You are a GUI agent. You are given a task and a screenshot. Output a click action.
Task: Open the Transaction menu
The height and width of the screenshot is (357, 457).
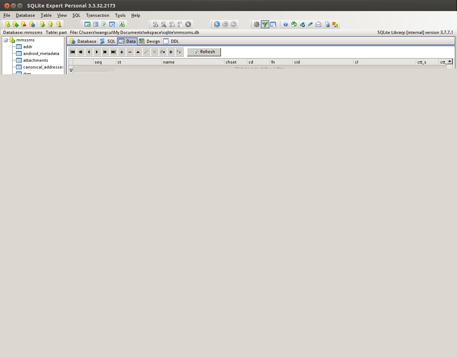click(x=97, y=15)
